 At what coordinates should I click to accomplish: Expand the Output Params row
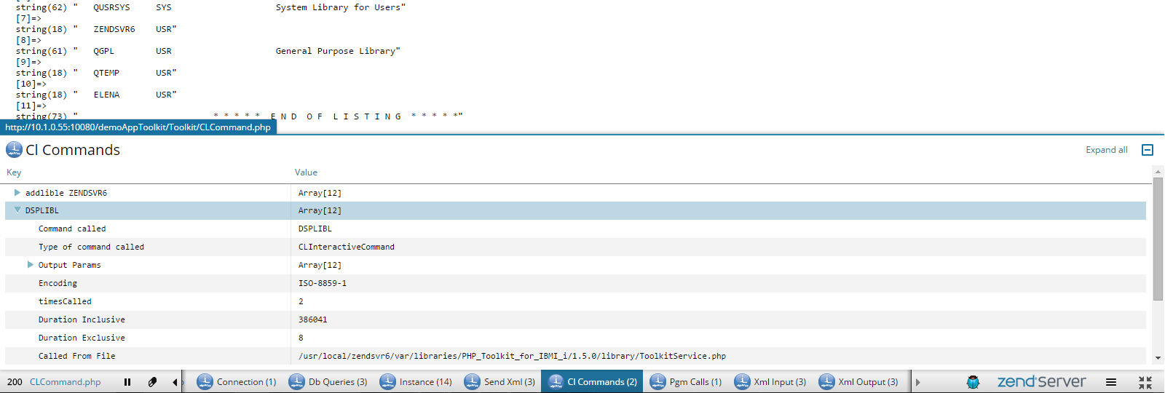pos(31,265)
